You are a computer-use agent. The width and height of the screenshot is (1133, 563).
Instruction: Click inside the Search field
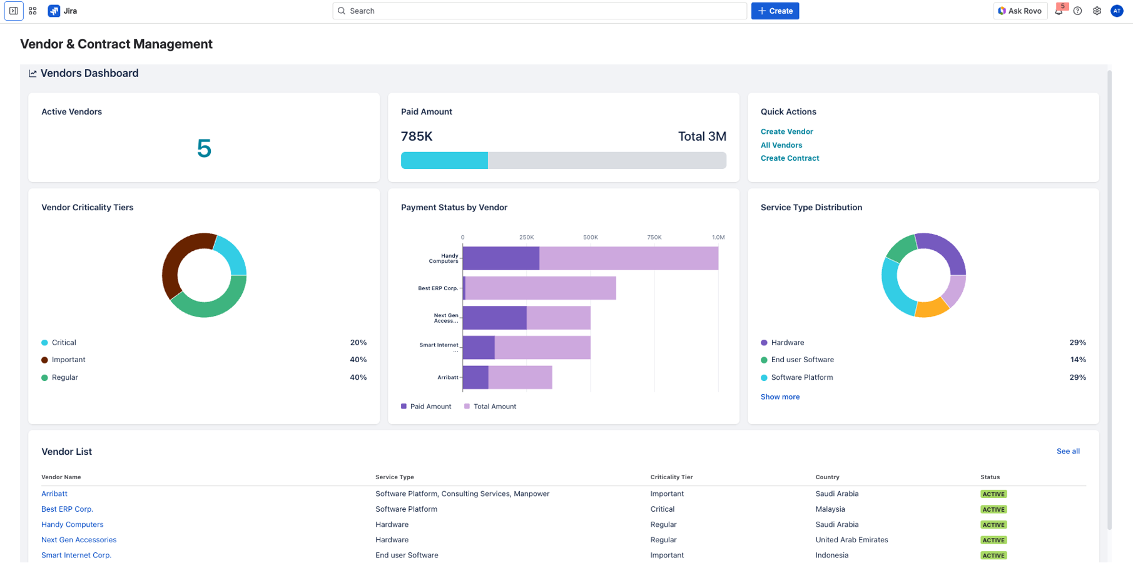pos(538,11)
